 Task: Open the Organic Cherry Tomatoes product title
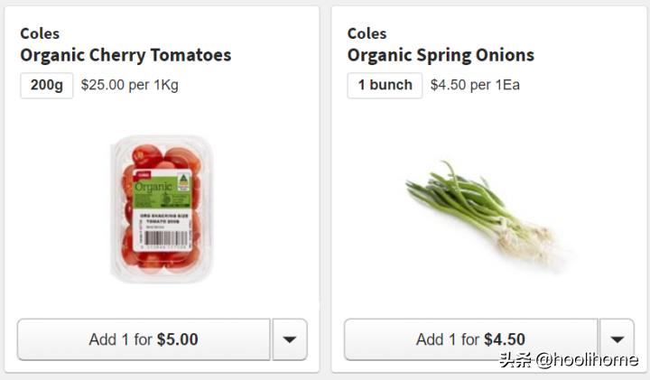(125, 55)
